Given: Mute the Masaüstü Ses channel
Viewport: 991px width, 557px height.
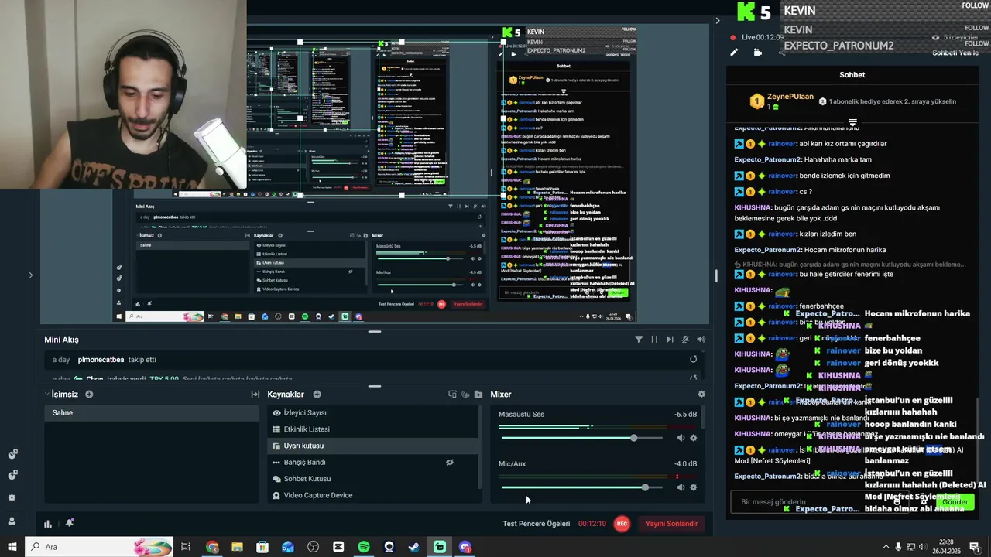Looking at the screenshot, I should click(681, 438).
